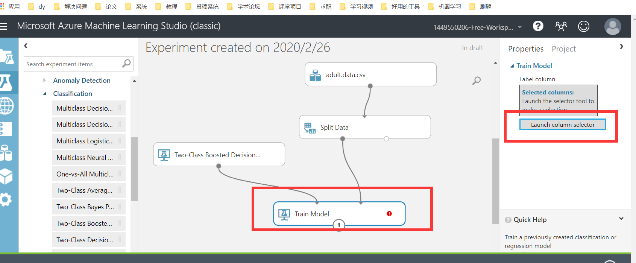
Task: Open the user account avatar
Action: coord(613,27)
